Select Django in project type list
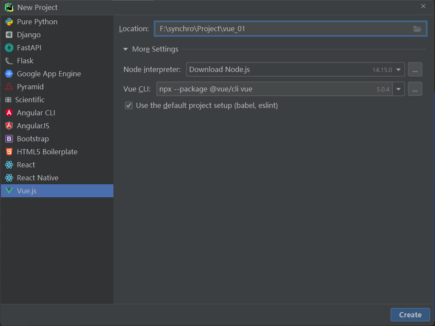Viewport: 435px width, 326px height. 57,35
